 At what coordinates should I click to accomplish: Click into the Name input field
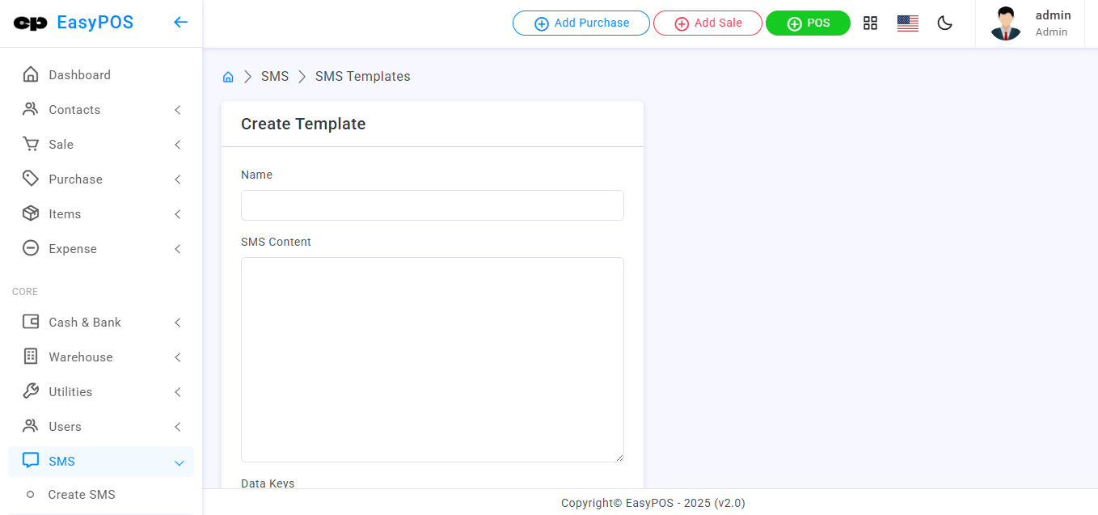432,205
